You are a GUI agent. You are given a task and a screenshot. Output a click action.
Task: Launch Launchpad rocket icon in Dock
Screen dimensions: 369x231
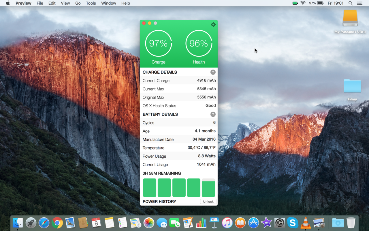(31, 223)
